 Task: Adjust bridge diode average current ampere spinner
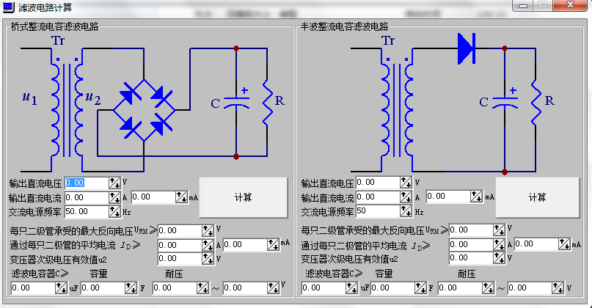[208, 245]
